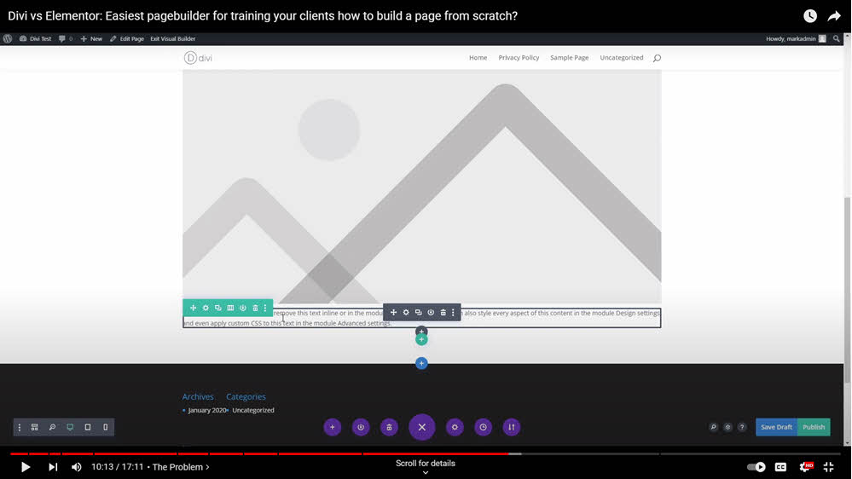Open editing history clock button

(x=484, y=427)
